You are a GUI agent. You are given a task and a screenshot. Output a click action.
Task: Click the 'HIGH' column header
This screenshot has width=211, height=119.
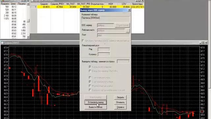pyautogui.click(x=111, y=4)
